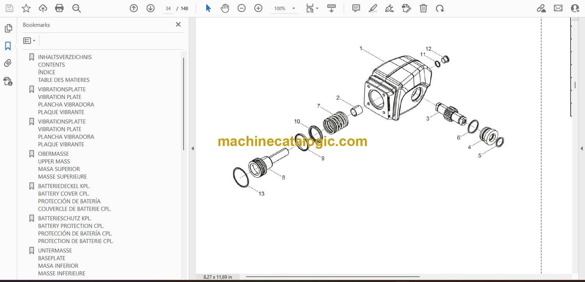
Task: Add bookmark with the star icon
Action: (x=26, y=8)
